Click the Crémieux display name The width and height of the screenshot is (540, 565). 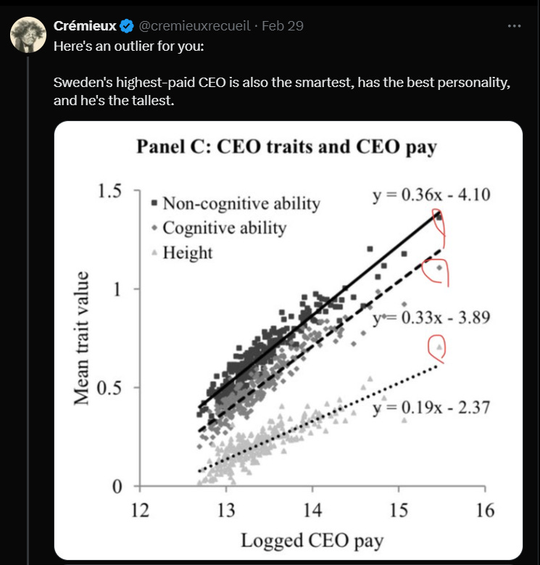85,26
